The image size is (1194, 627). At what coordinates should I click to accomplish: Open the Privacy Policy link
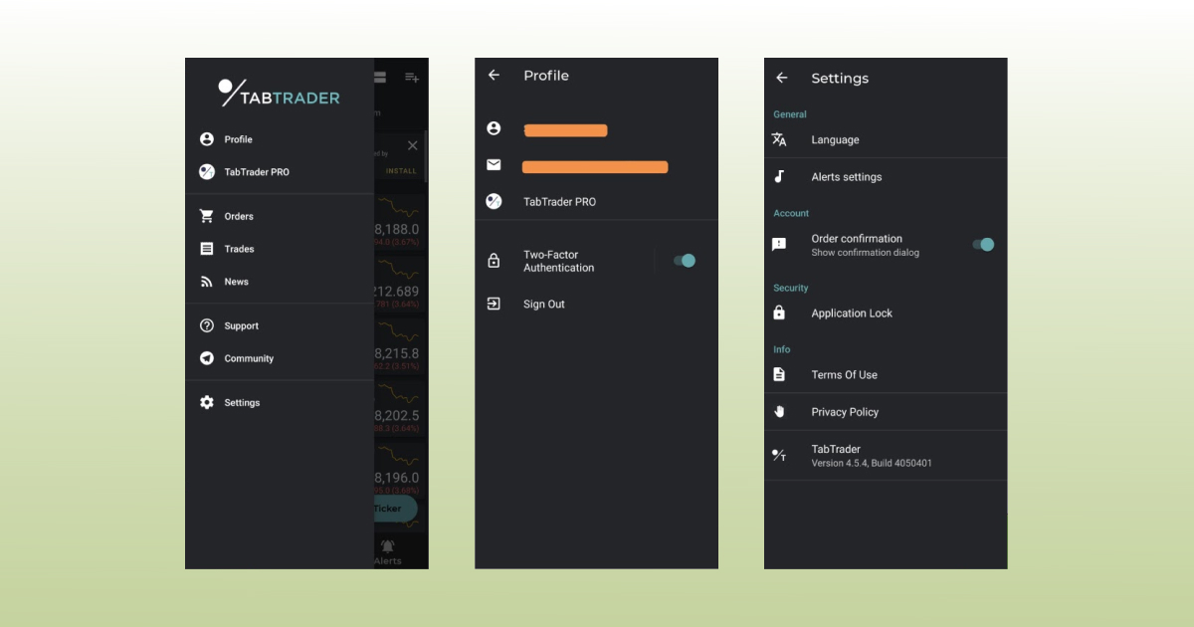point(845,412)
